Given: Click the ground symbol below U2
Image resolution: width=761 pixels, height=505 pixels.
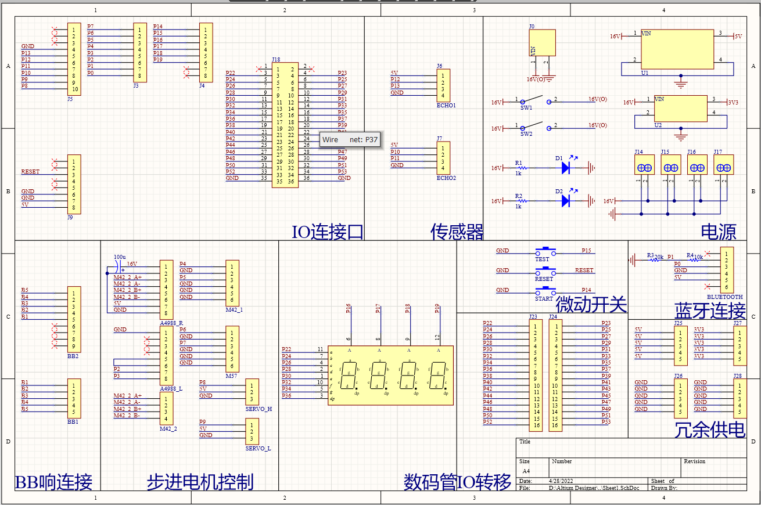Looking at the screenshot, I should pos(681,138).
